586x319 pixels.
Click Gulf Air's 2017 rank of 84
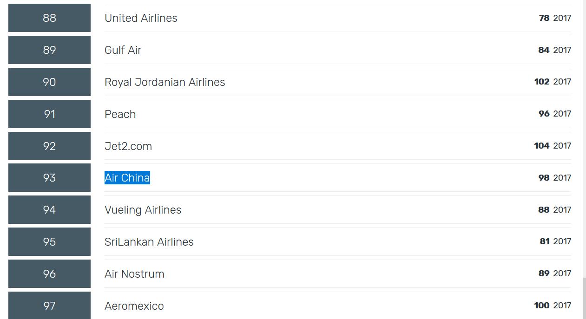[x=544, y=50]
